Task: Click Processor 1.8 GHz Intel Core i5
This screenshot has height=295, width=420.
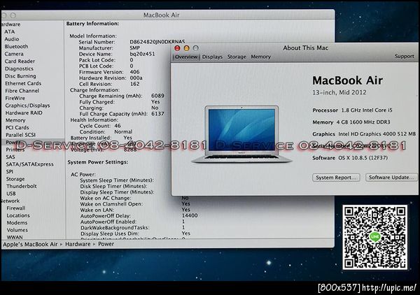Action: click(352, 110)
